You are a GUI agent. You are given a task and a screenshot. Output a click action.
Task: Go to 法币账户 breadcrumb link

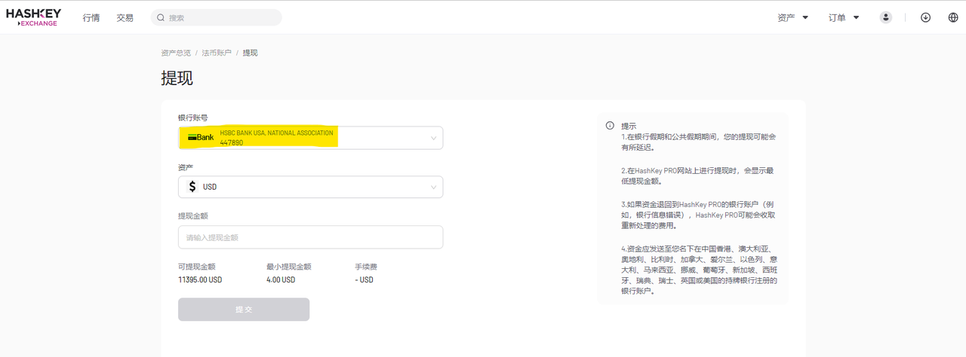(x=217, y=53)
